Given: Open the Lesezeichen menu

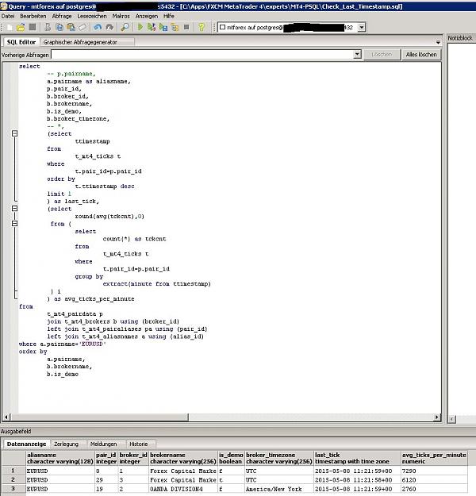Looking at the screenshot, I should click(x=92, y=16).
